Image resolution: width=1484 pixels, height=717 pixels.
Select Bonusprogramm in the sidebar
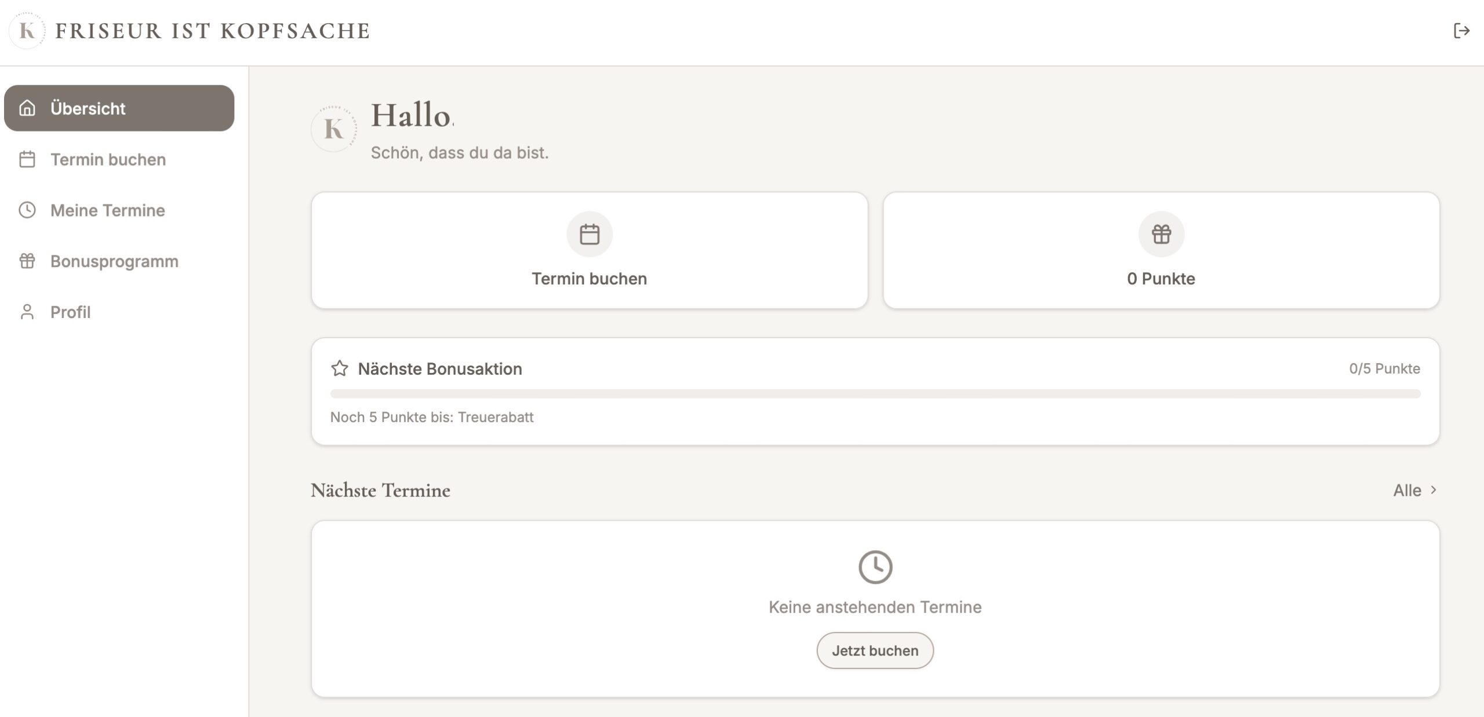coord(114,261)
